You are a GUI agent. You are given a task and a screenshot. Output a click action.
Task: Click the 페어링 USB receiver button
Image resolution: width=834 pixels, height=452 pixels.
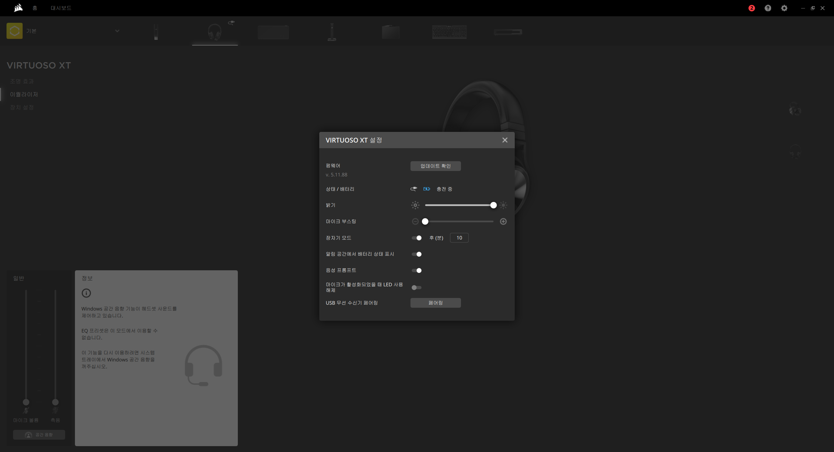(436, 303)
